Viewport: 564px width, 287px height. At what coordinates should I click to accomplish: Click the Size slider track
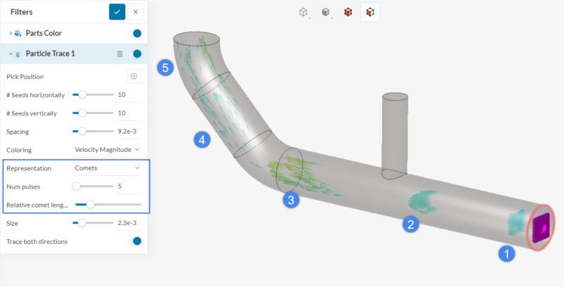coord(93,223)
